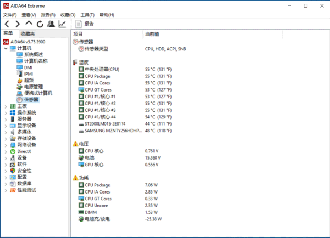
Task: Go forward with the right arrow icon
Action: point(18,24)
